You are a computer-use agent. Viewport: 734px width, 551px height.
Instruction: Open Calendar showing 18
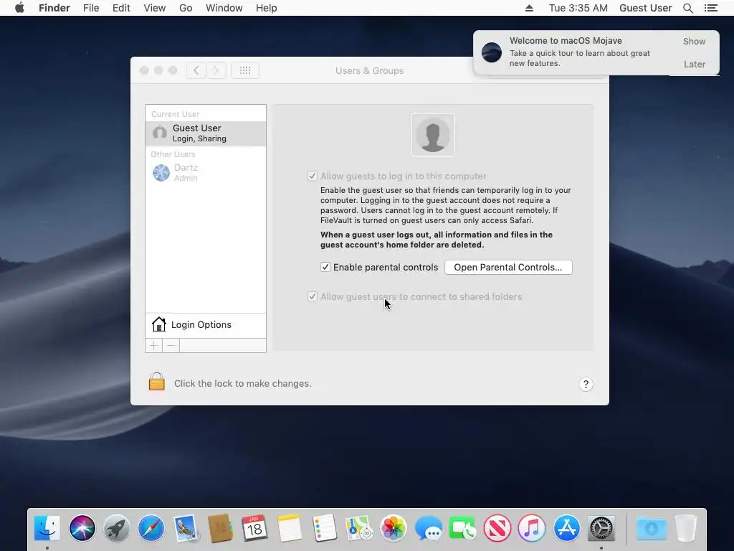click(254, 528)
